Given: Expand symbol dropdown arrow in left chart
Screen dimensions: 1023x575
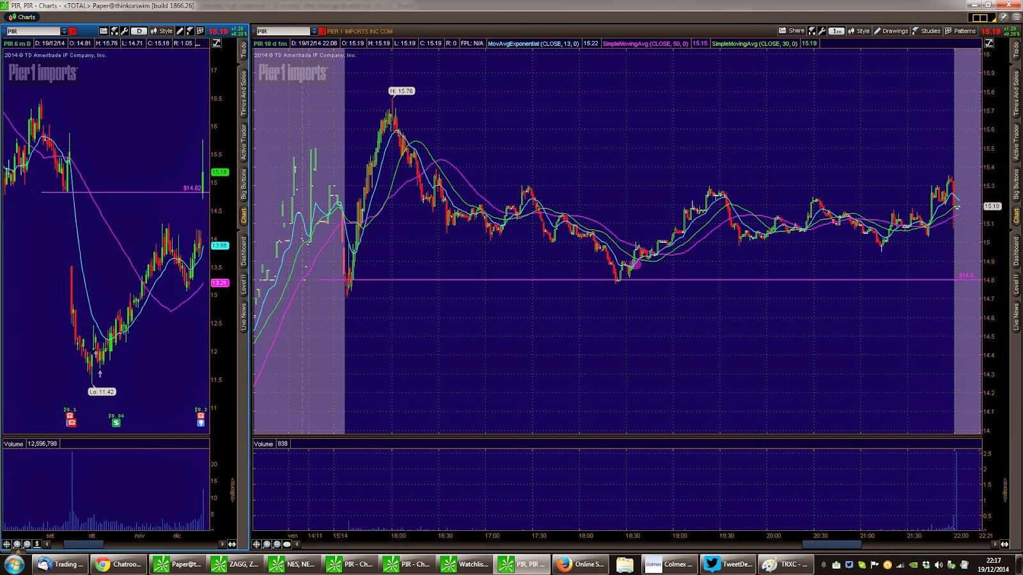Looking at the screenshot, I should coord(64,31).
